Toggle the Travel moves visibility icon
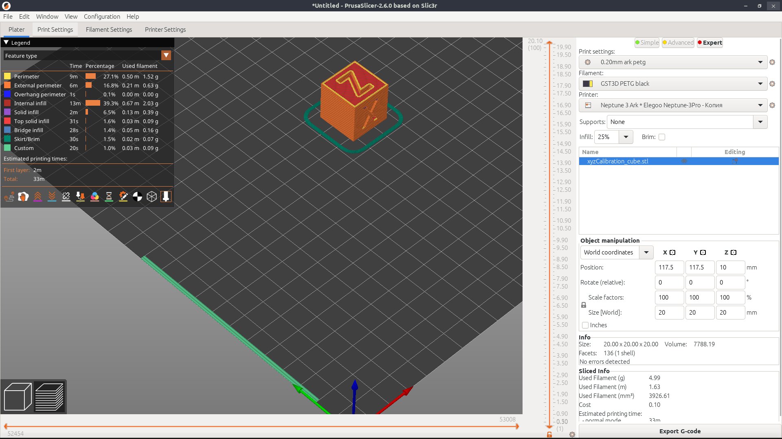This screenshot has height=439, width=782. (9, 197)
